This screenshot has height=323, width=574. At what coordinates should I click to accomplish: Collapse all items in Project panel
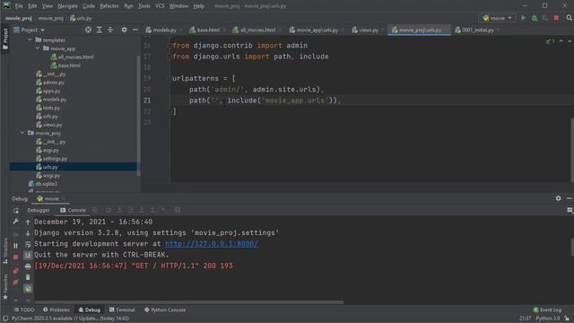pos(110,30)
